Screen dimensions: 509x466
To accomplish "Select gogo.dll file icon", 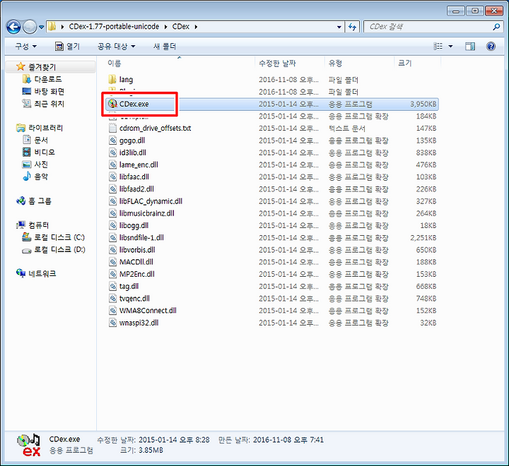I will [112, 141].
